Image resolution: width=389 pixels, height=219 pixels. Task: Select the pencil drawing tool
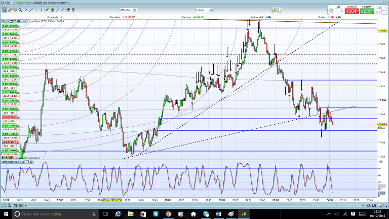coord(10,10)
